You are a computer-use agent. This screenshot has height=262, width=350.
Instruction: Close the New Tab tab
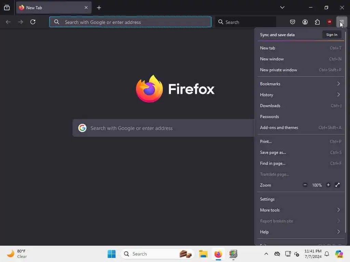86,8
